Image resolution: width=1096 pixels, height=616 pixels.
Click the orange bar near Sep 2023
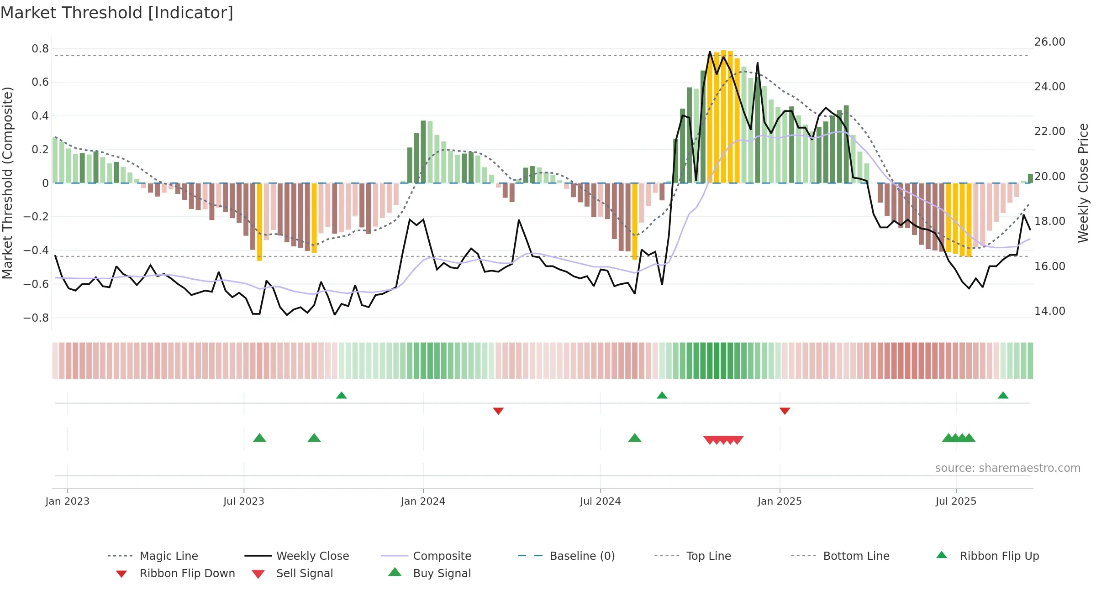(x=314, y=218)
